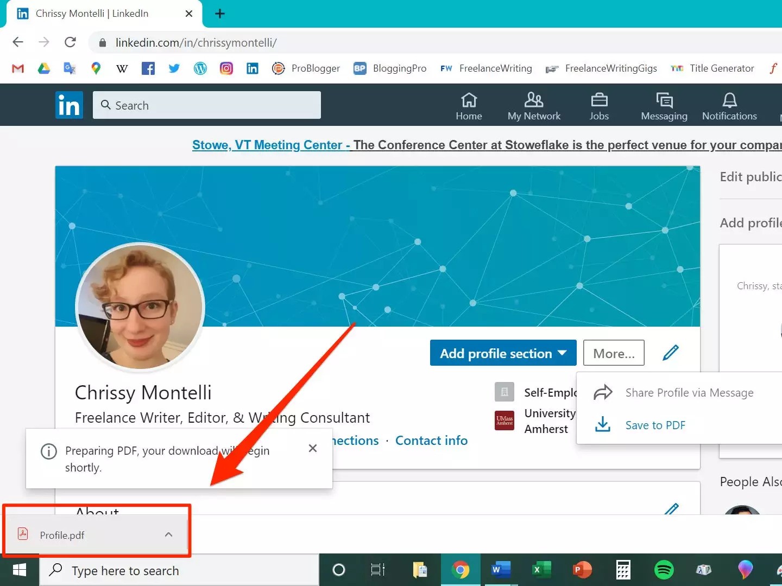The width and height of the screenshot is (782, 586).
Task: Open Paint 3D from taskbar
Action: tap(745, 570)
